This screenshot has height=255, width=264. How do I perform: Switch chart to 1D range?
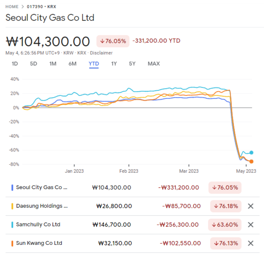15,64
